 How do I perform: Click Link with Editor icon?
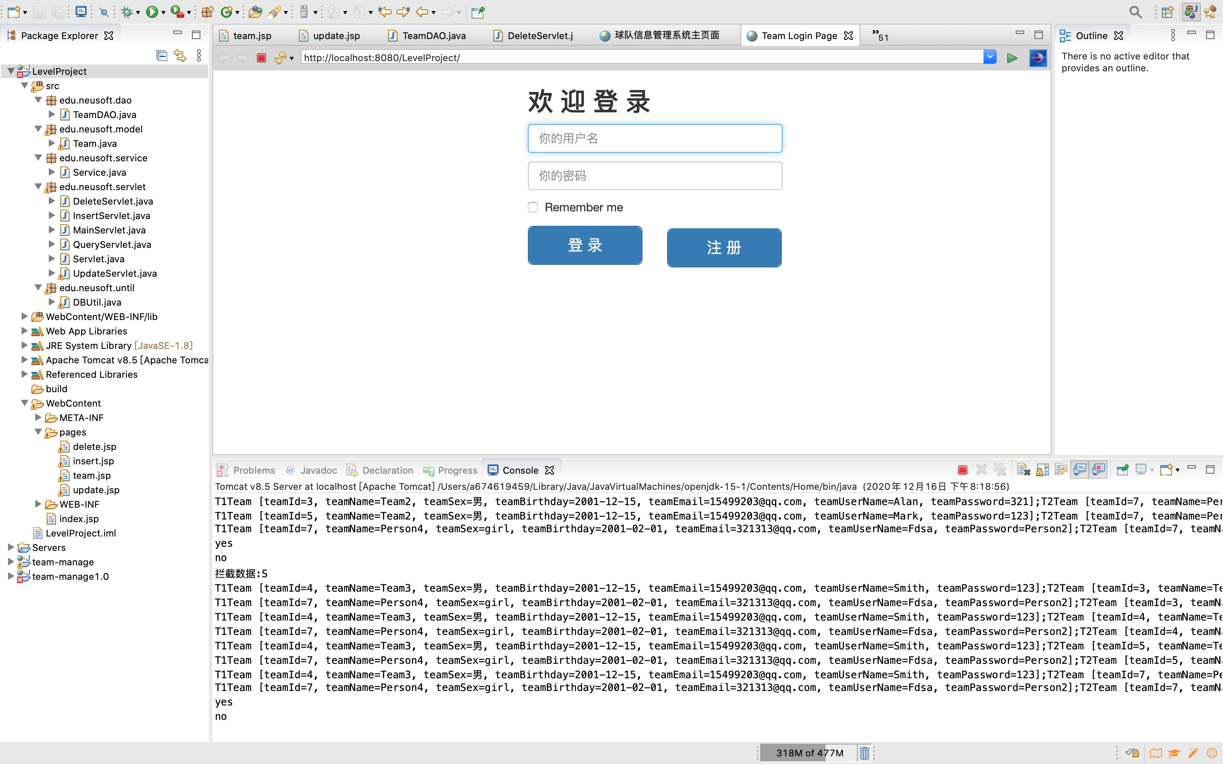pos(180,56)
